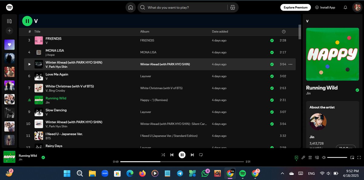
Task: Sort by duration clock column icon
Action: coord(284,31)
